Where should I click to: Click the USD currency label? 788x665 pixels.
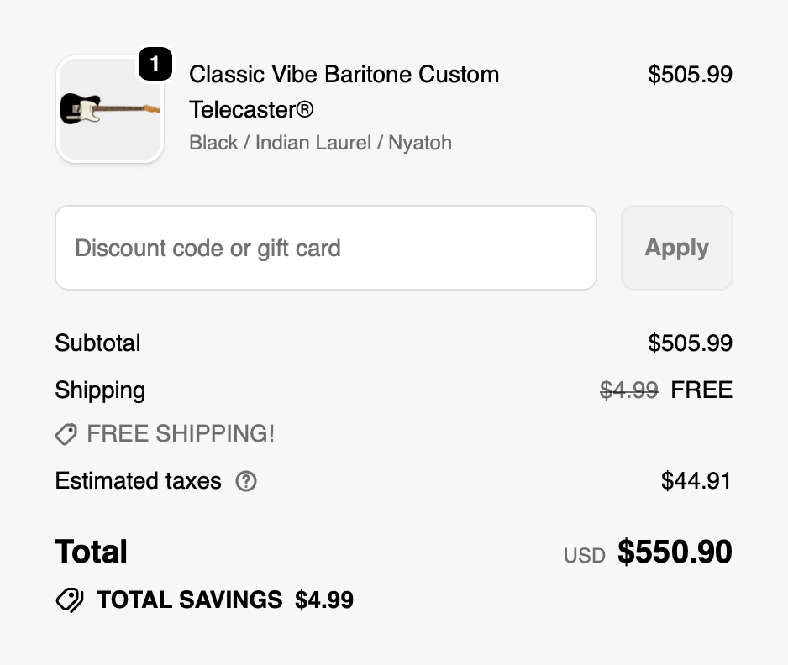pos(584,555)
